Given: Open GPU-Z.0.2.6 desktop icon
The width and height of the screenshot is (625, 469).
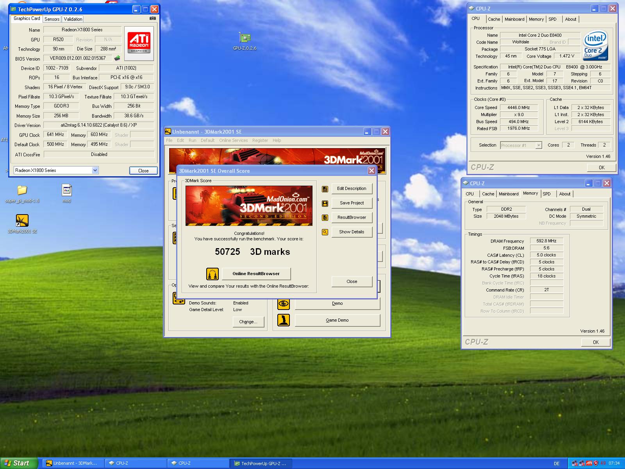Looking at the screenshot, I should pyautogui.click(x=245, y=41).
